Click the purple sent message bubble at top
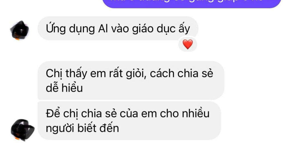 click(x=192, y=3)
